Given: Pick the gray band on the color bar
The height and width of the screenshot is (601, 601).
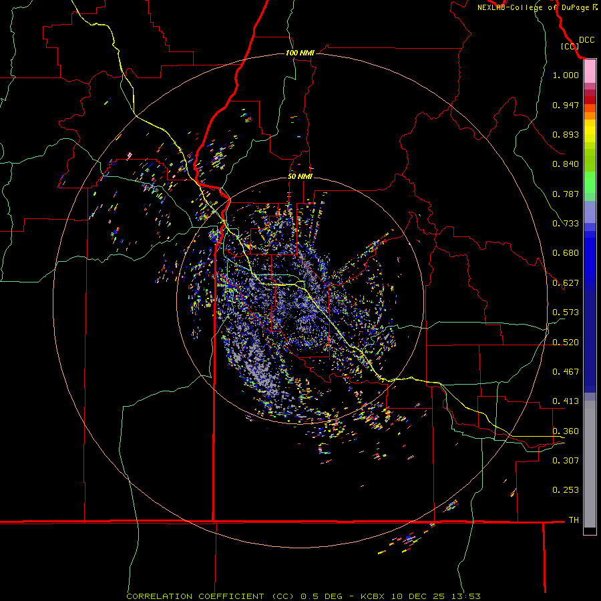Looking at the screenshot, I should click(590, 464).
